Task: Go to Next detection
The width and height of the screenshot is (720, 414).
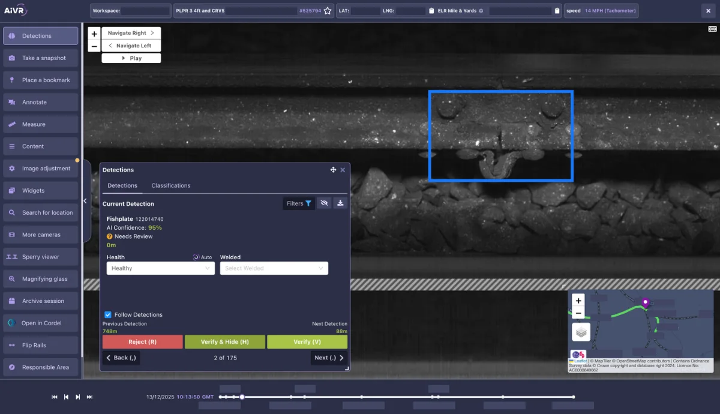Action: coord(329,358)
